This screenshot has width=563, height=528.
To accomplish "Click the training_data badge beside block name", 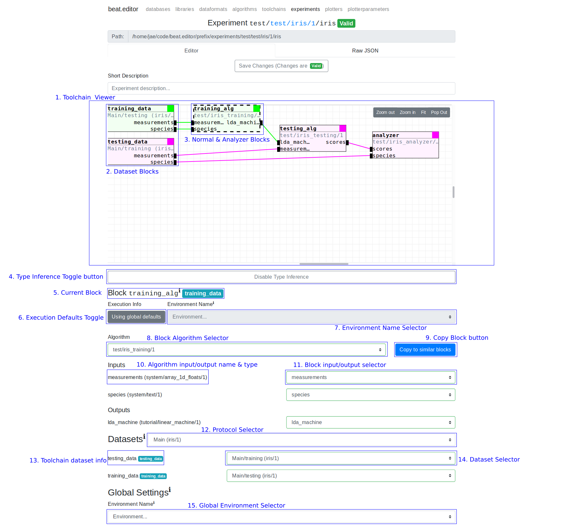I will pyautogui.click(x=203, y=293).
